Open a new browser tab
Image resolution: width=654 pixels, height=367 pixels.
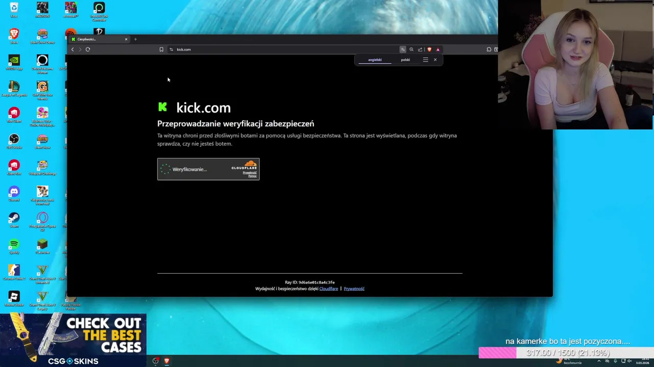click(135, 39)
